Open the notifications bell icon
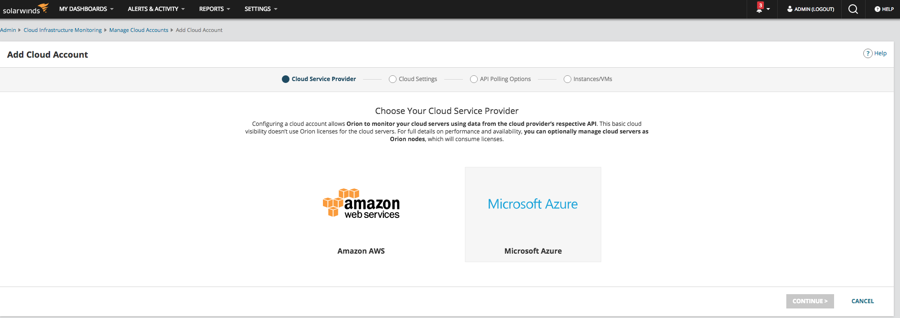The image size is (900, 318). point(759,10)
